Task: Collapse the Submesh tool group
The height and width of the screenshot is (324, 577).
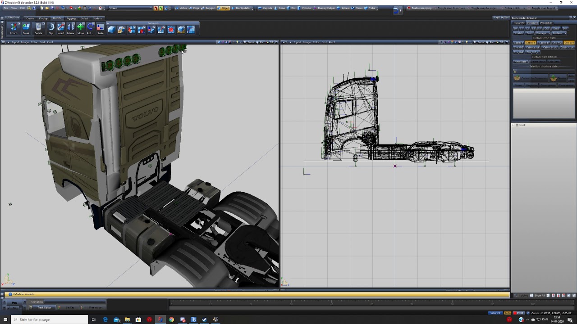Action: pos(108,23)
